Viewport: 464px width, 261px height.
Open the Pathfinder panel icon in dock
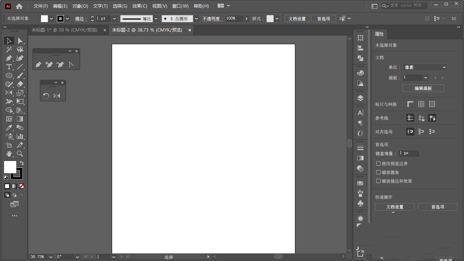pyautogui.click(x=360, y=58)
